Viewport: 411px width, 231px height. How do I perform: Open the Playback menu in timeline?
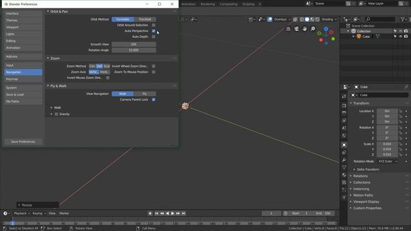21,214
